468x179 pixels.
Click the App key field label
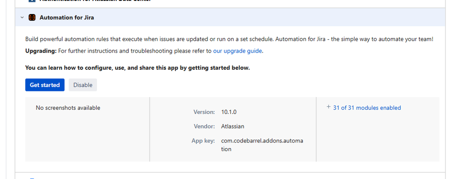coord(203,141)
